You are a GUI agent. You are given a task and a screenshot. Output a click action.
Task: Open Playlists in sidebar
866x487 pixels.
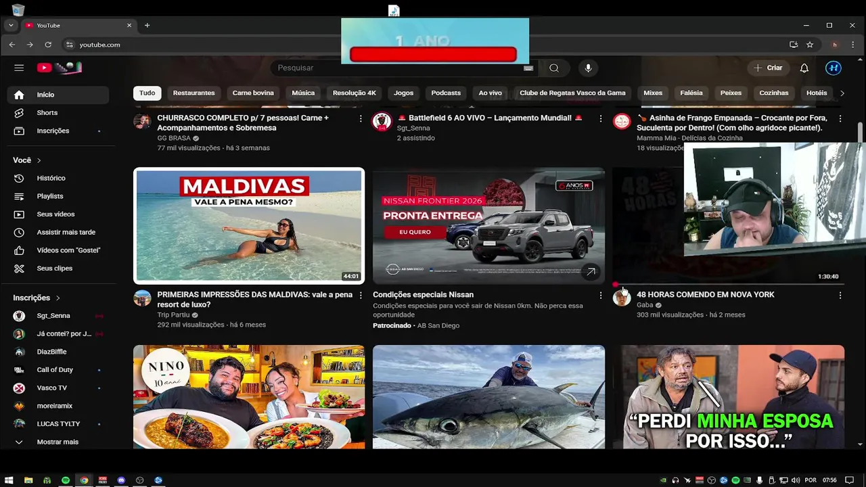[58, 196]
